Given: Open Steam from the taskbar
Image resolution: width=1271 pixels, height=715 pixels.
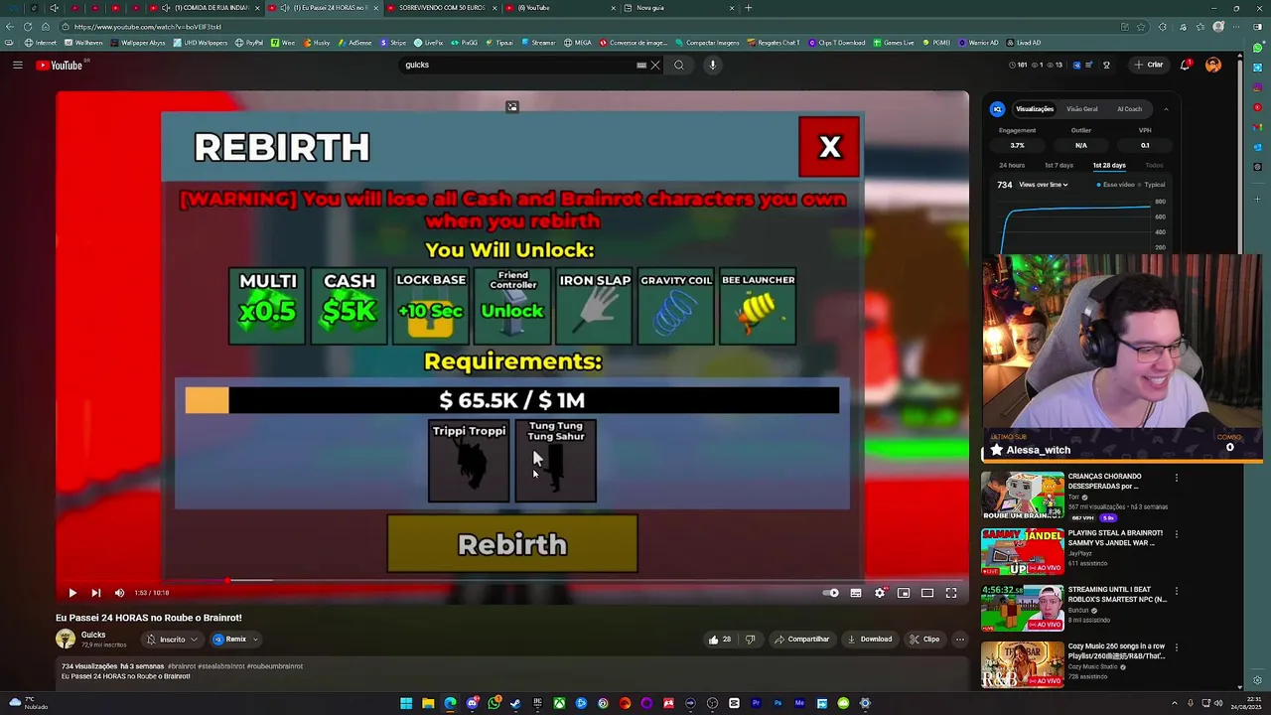Looking at the screenshot, I should tap(515, 703).
